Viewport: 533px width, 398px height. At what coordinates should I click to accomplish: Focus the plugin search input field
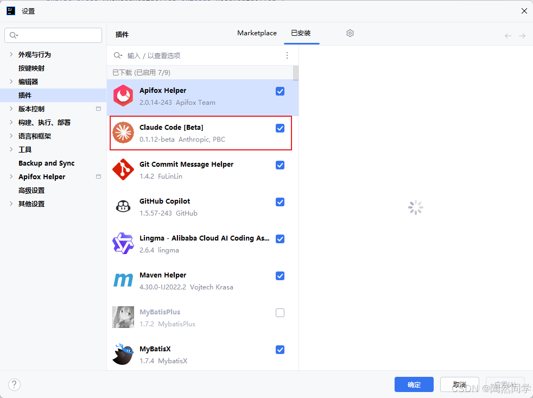(x=202, y=55)
